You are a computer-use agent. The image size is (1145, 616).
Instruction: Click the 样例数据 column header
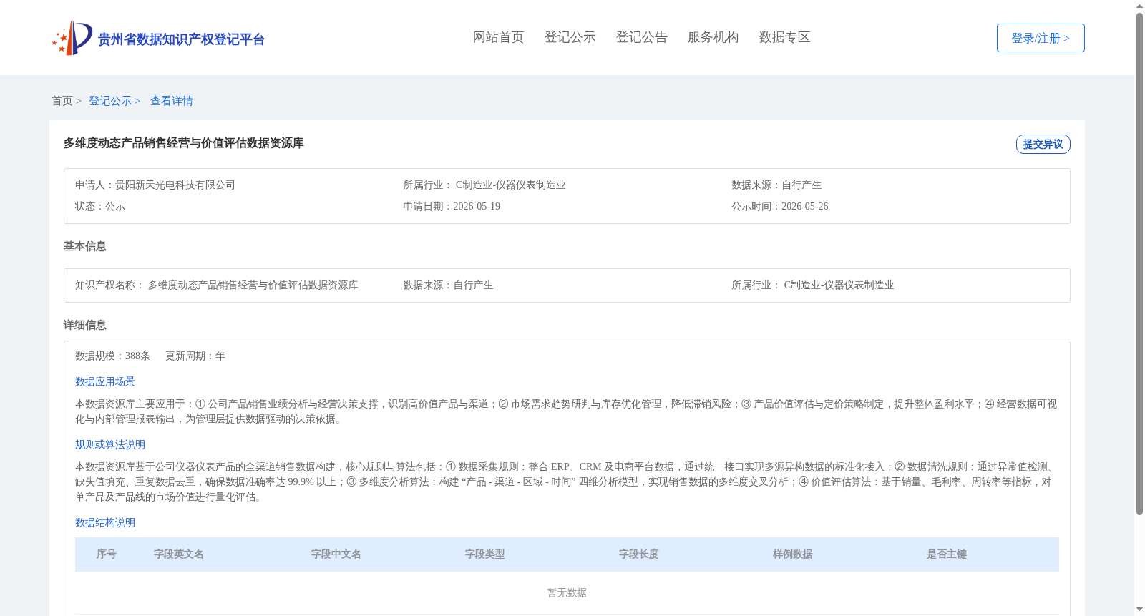(x=793, y=554)
